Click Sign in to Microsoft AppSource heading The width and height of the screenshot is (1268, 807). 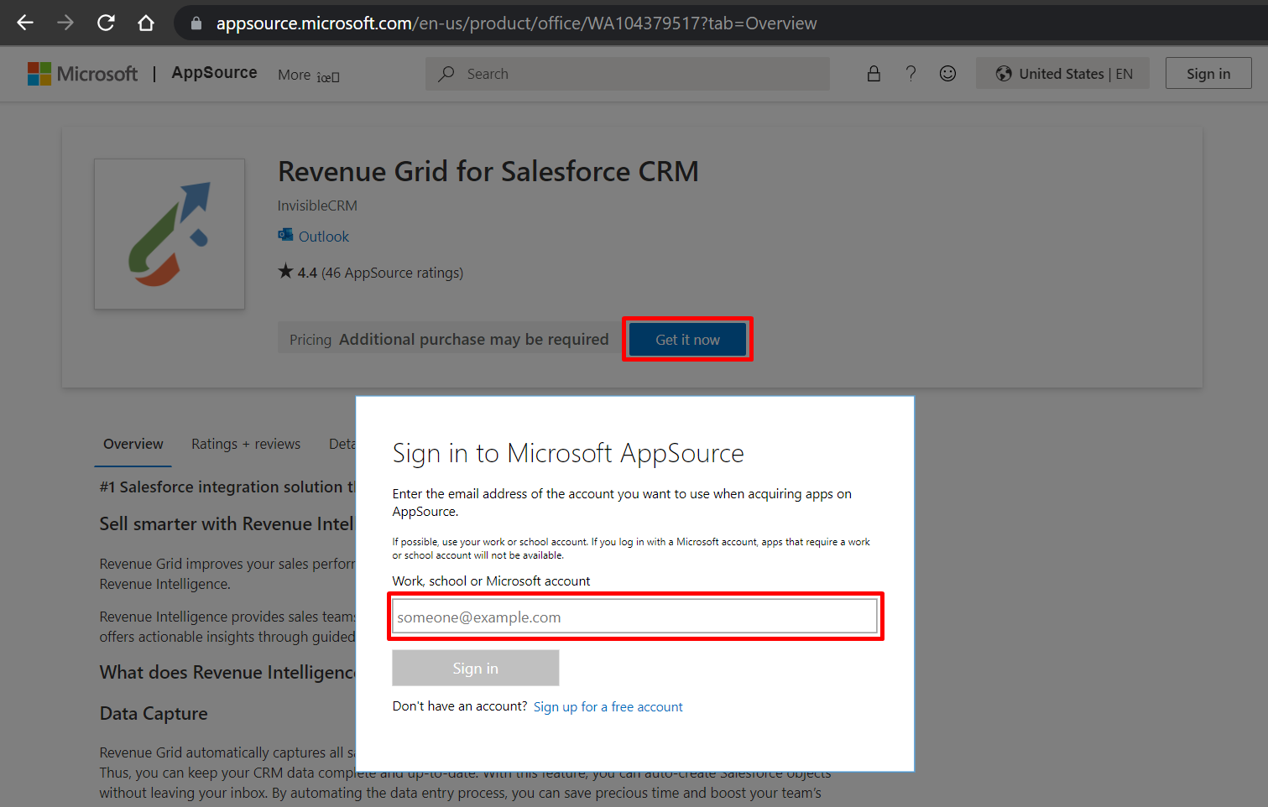coord(568,453)
